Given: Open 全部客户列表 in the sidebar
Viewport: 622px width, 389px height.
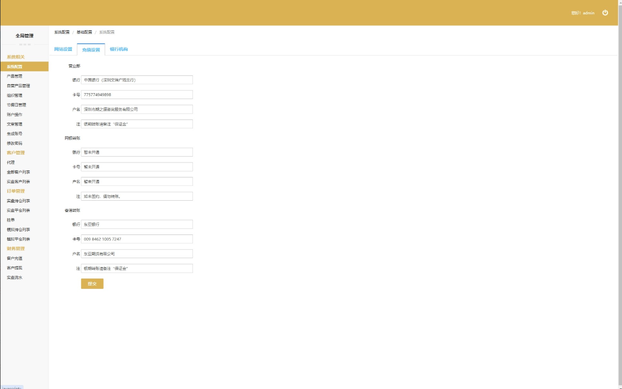Looking at the screenshot, I should (18, 172).
